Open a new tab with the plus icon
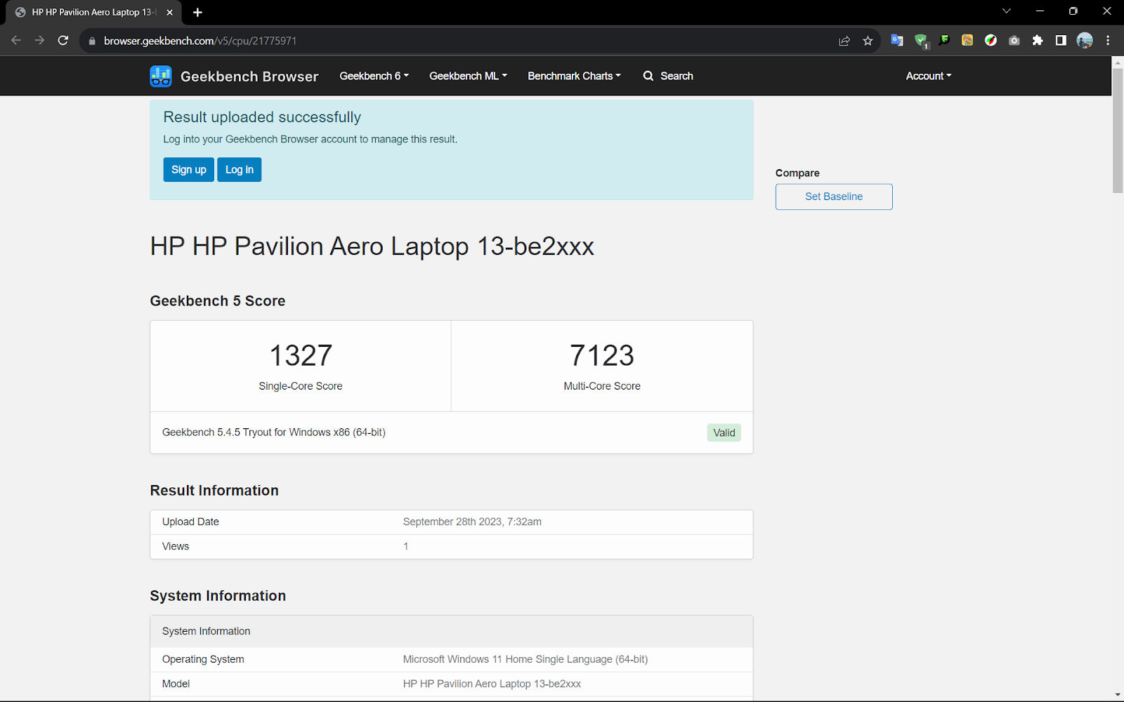 tap(197, 12)
